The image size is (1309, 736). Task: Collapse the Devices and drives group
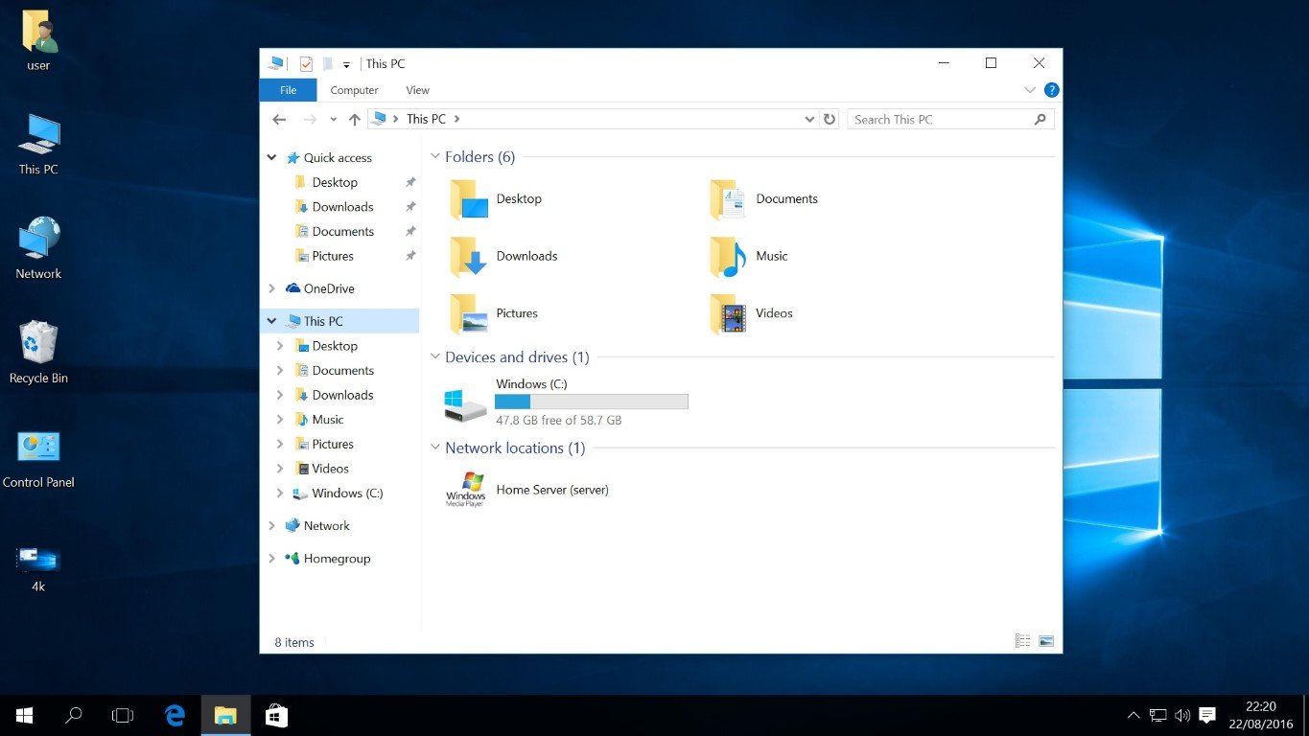[x=435, y=357]
